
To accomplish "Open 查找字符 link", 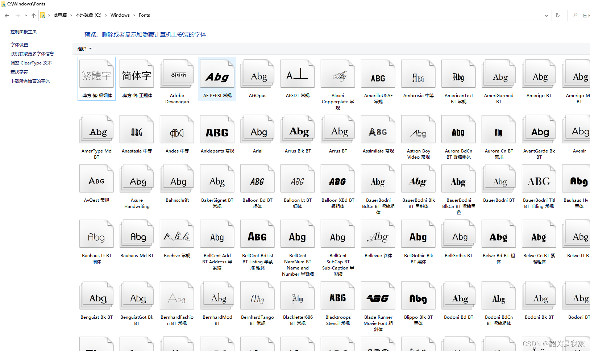I will (19, 72).
